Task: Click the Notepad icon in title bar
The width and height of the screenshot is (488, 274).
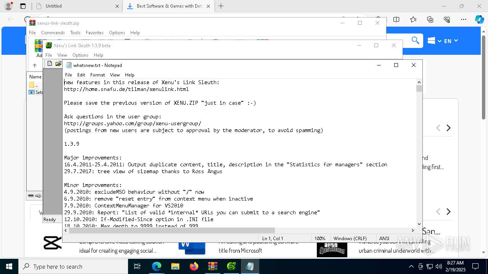Action: [69, 65]
